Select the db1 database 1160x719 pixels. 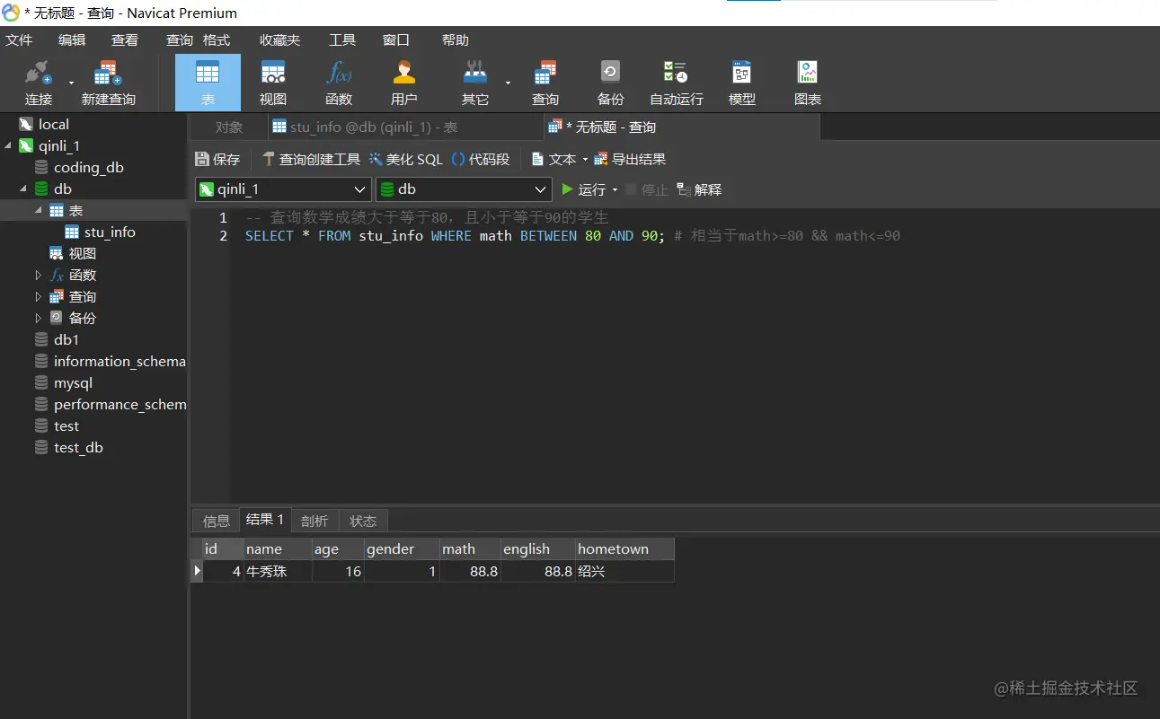(66, 339)
